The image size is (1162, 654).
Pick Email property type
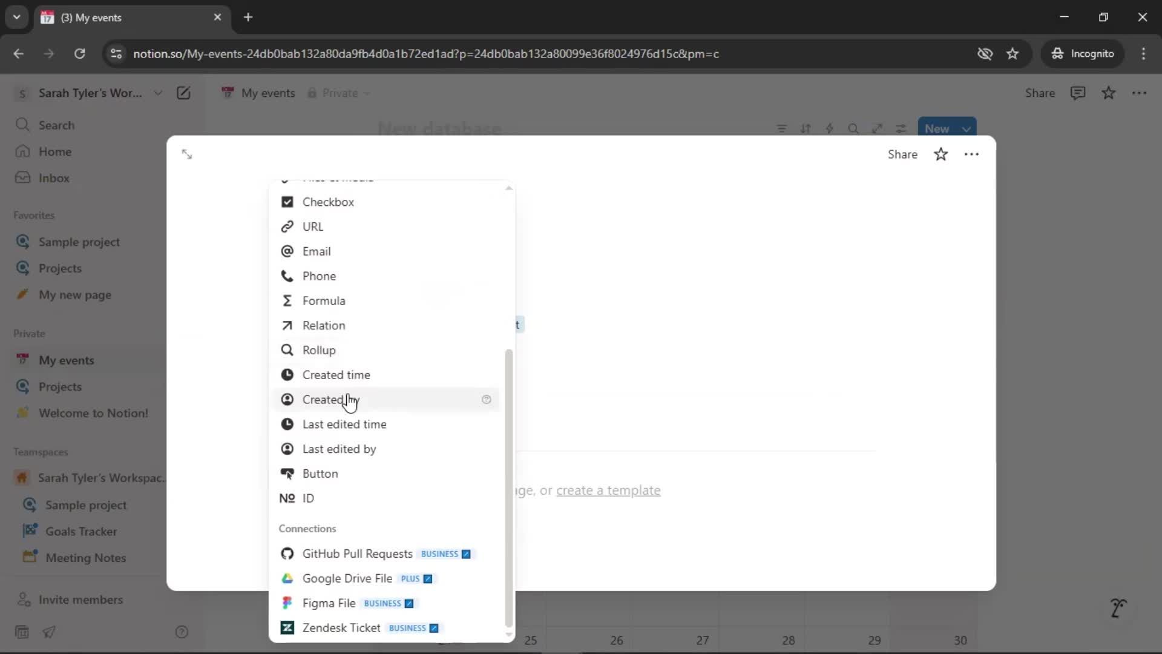coord(386,251)
